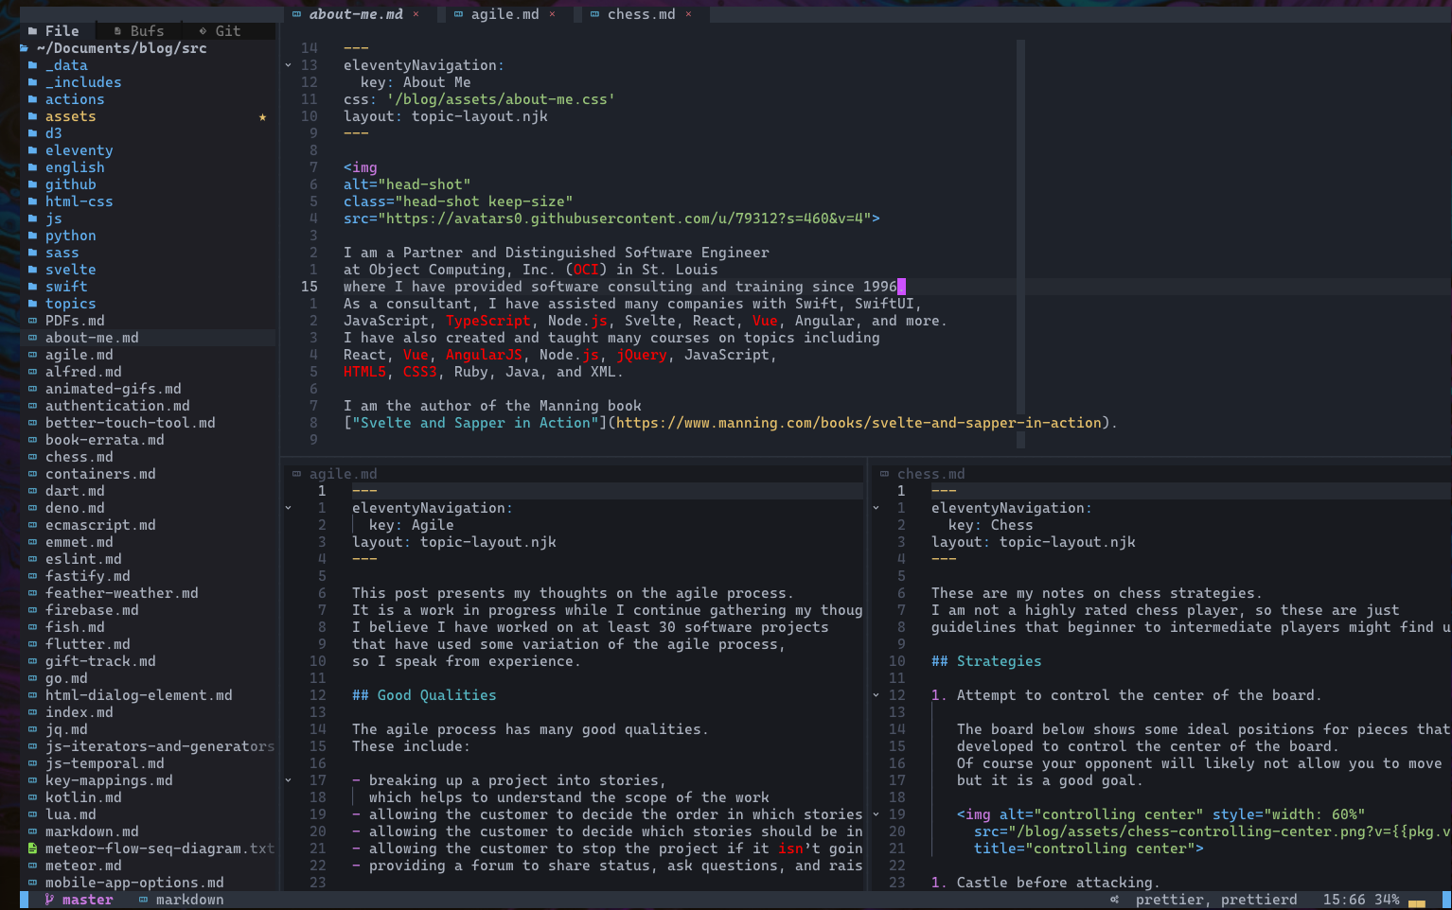
Task: Click the markdown filetype icon in status bar
Action: pos(143,900)
